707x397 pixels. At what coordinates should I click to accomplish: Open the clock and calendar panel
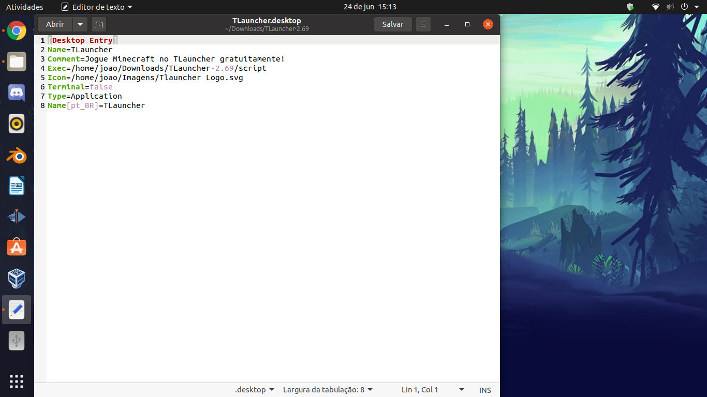[370, 7]
